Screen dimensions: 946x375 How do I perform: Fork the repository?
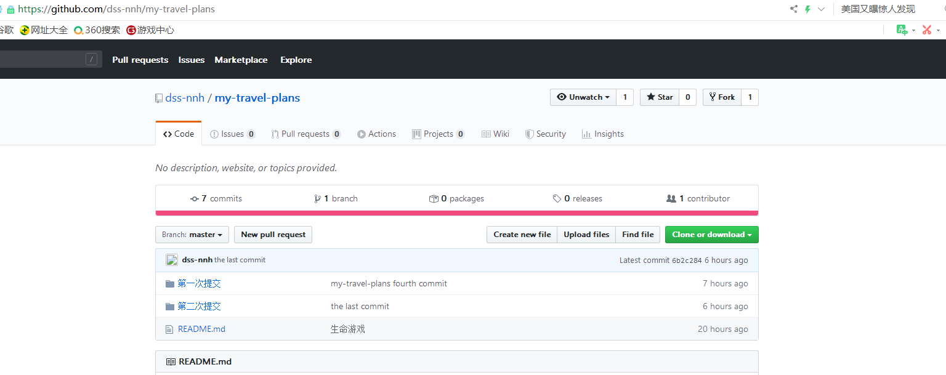tap(722, 97)
